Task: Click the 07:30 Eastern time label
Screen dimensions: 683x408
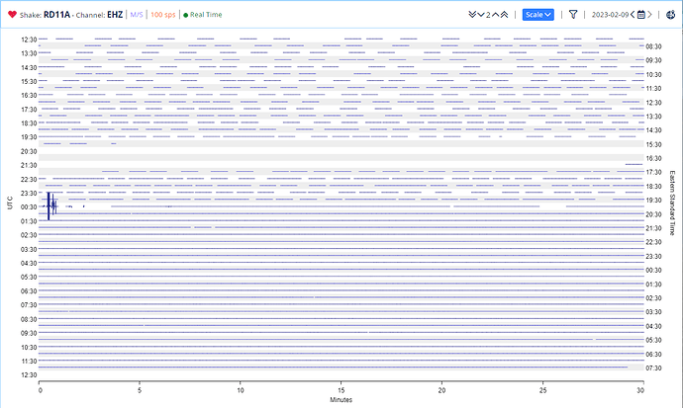Action: [x=653, y=368]
